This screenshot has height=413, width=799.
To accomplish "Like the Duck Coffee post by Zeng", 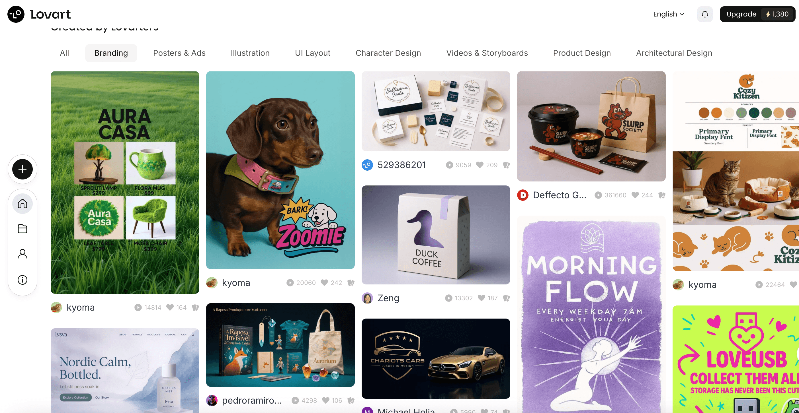I will pyautogui.click(x=481, y=298).
